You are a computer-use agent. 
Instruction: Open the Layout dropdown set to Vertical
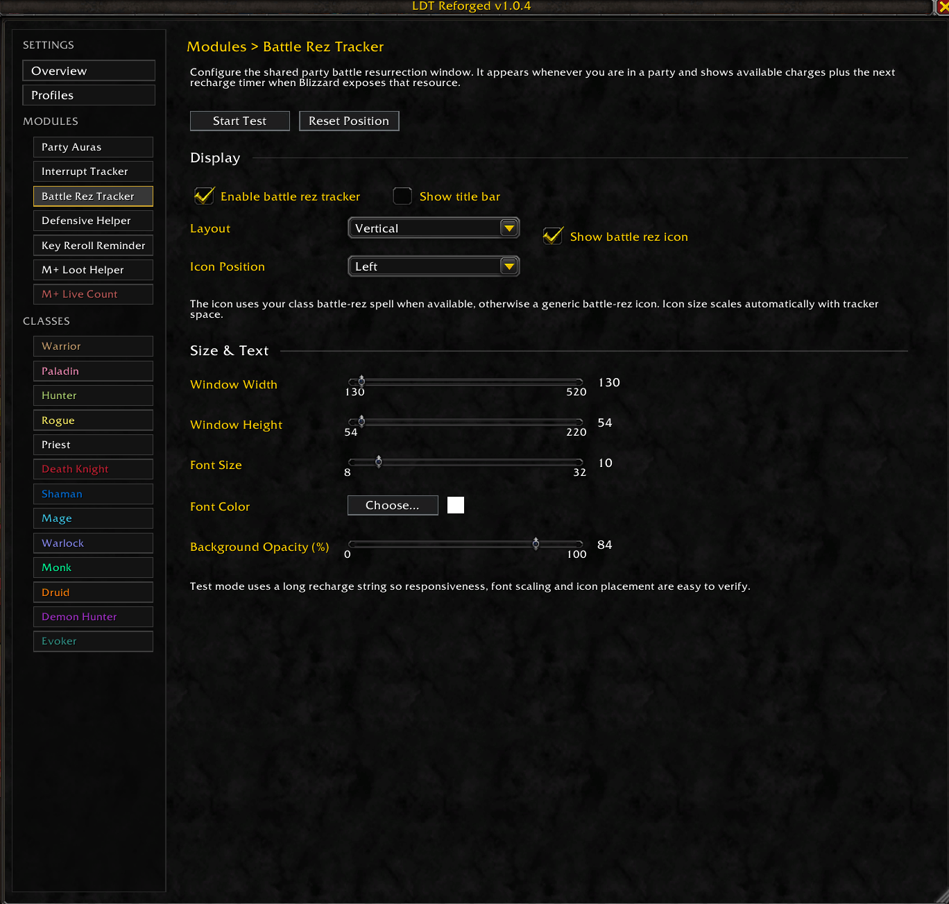(434, 228)
